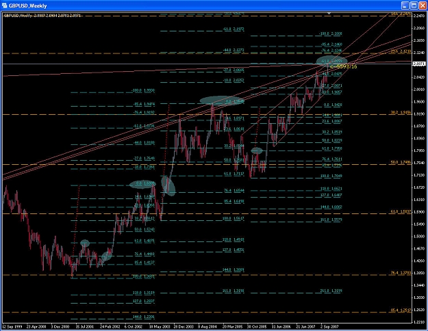
Task: Select the orange '50.0 1.7486' Fibonacci level label
Action: (x=401, y=162)
